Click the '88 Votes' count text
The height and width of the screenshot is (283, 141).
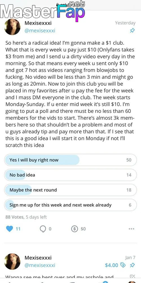[15, 217]
